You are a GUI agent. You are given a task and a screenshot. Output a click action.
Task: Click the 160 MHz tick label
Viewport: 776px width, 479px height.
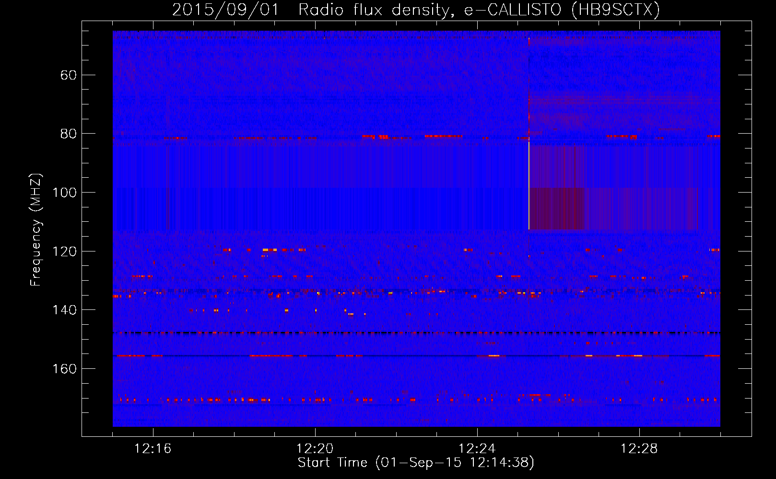click(x=65, y=369)
